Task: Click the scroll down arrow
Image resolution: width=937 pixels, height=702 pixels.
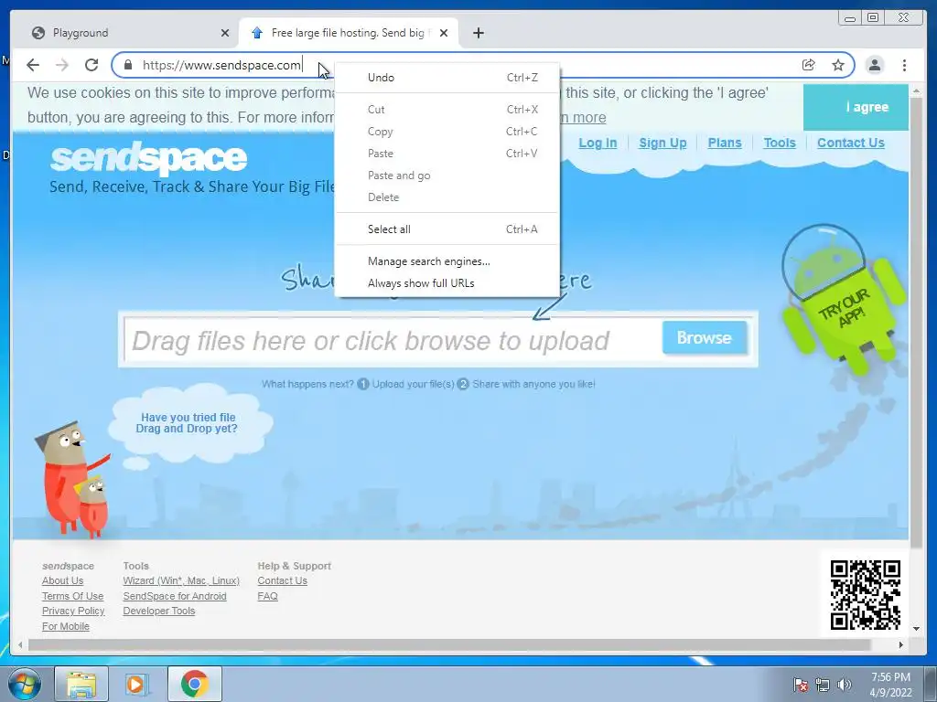Action: tap(916, 629)
